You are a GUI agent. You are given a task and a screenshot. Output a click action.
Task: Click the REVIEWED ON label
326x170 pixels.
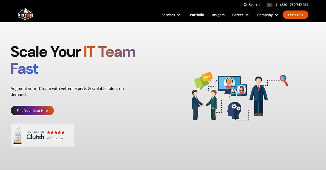(x=35, y=132)
